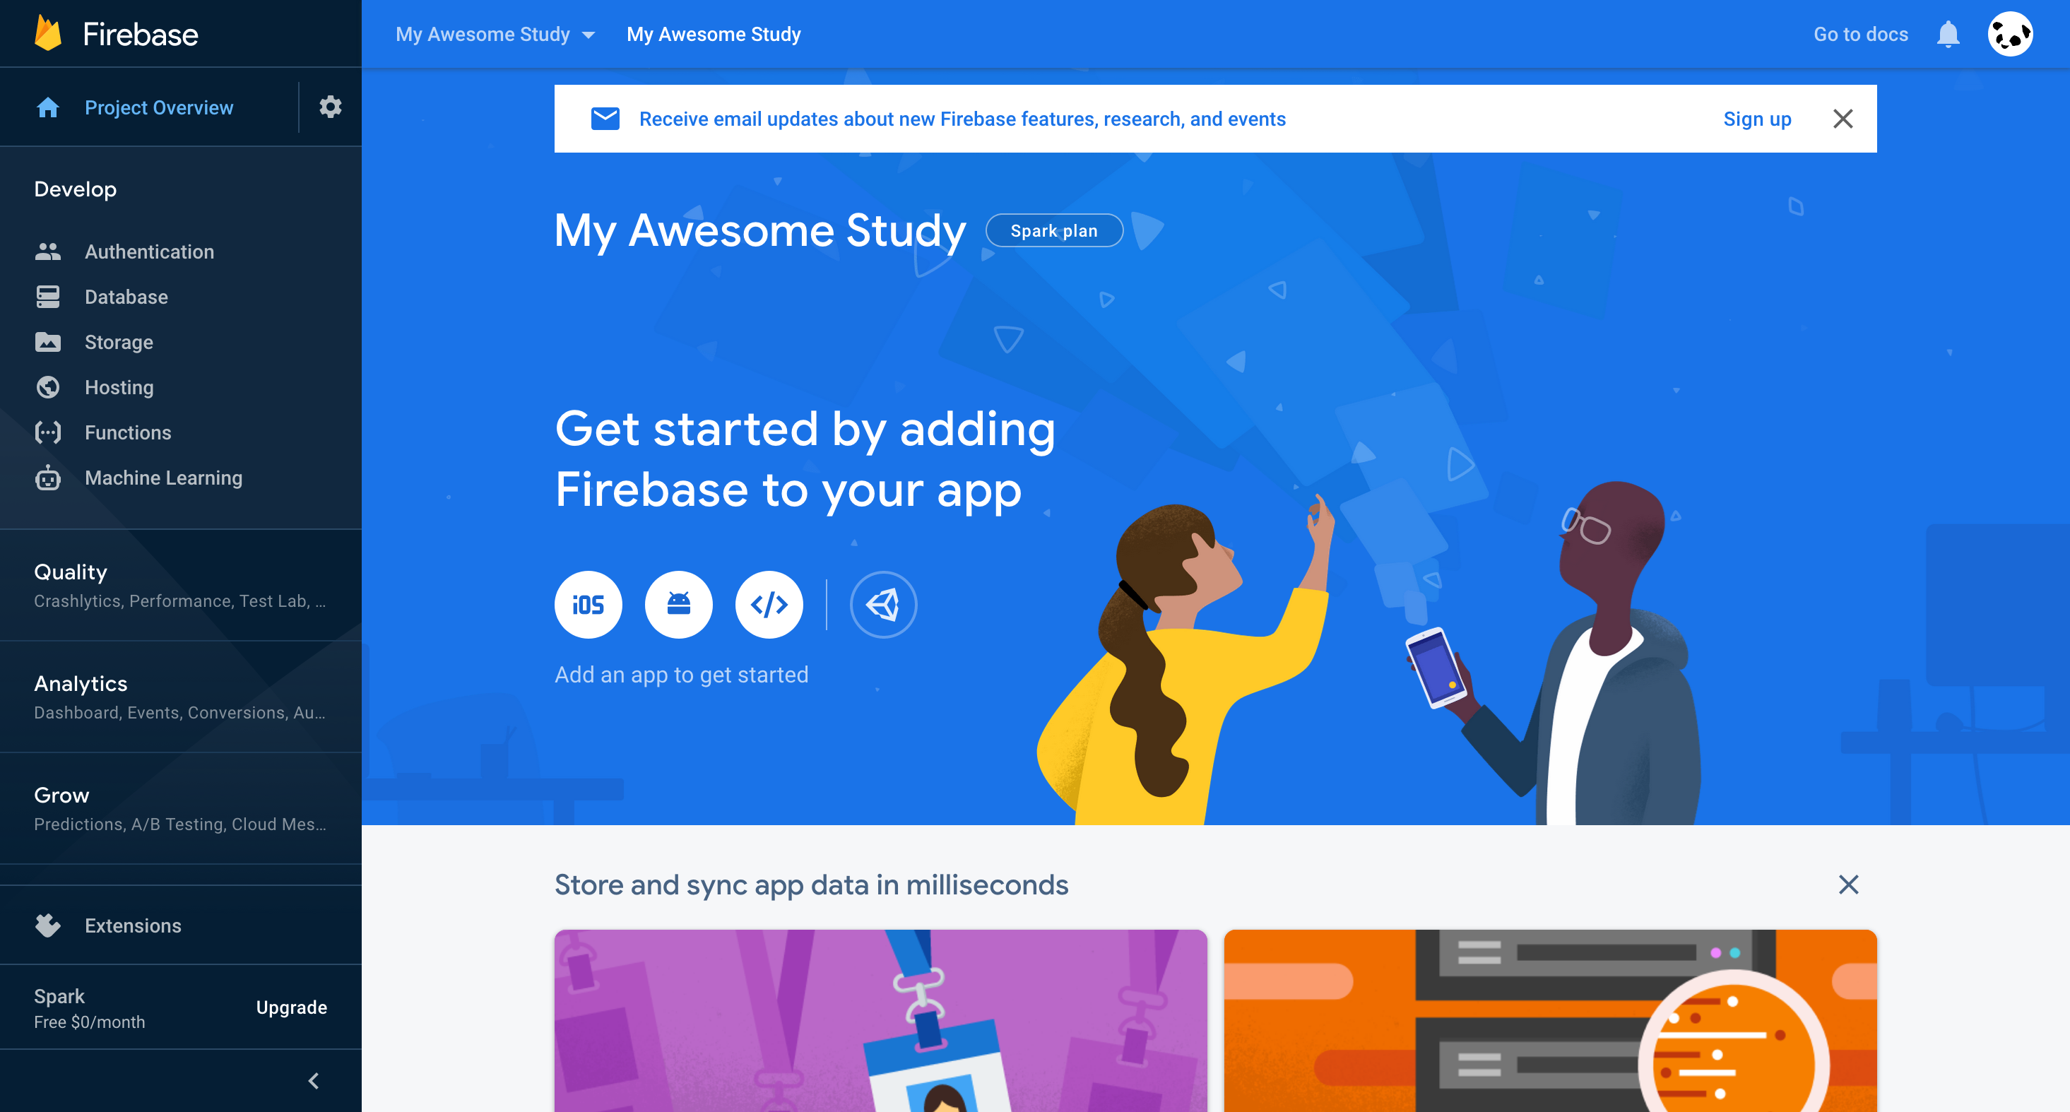
Task: Select the Functions icon in sidebar
Action: pyautogui.click(x=48, y=433)
